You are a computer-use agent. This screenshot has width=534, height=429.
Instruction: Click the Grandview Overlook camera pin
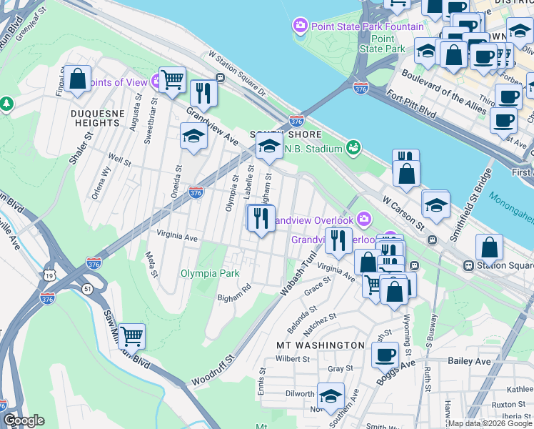(x=364, y=218)
